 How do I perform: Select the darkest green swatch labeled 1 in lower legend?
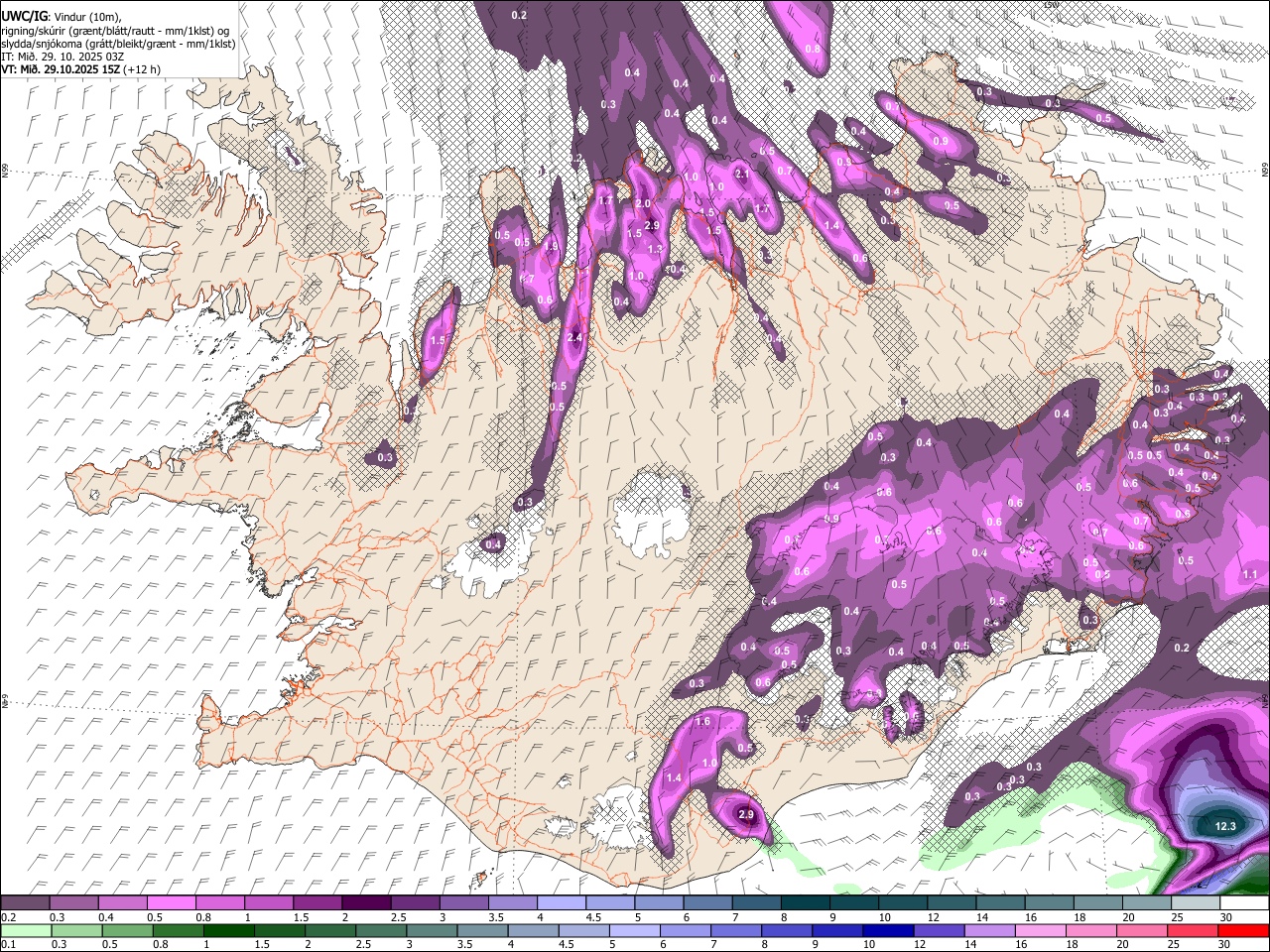point(228,930)
